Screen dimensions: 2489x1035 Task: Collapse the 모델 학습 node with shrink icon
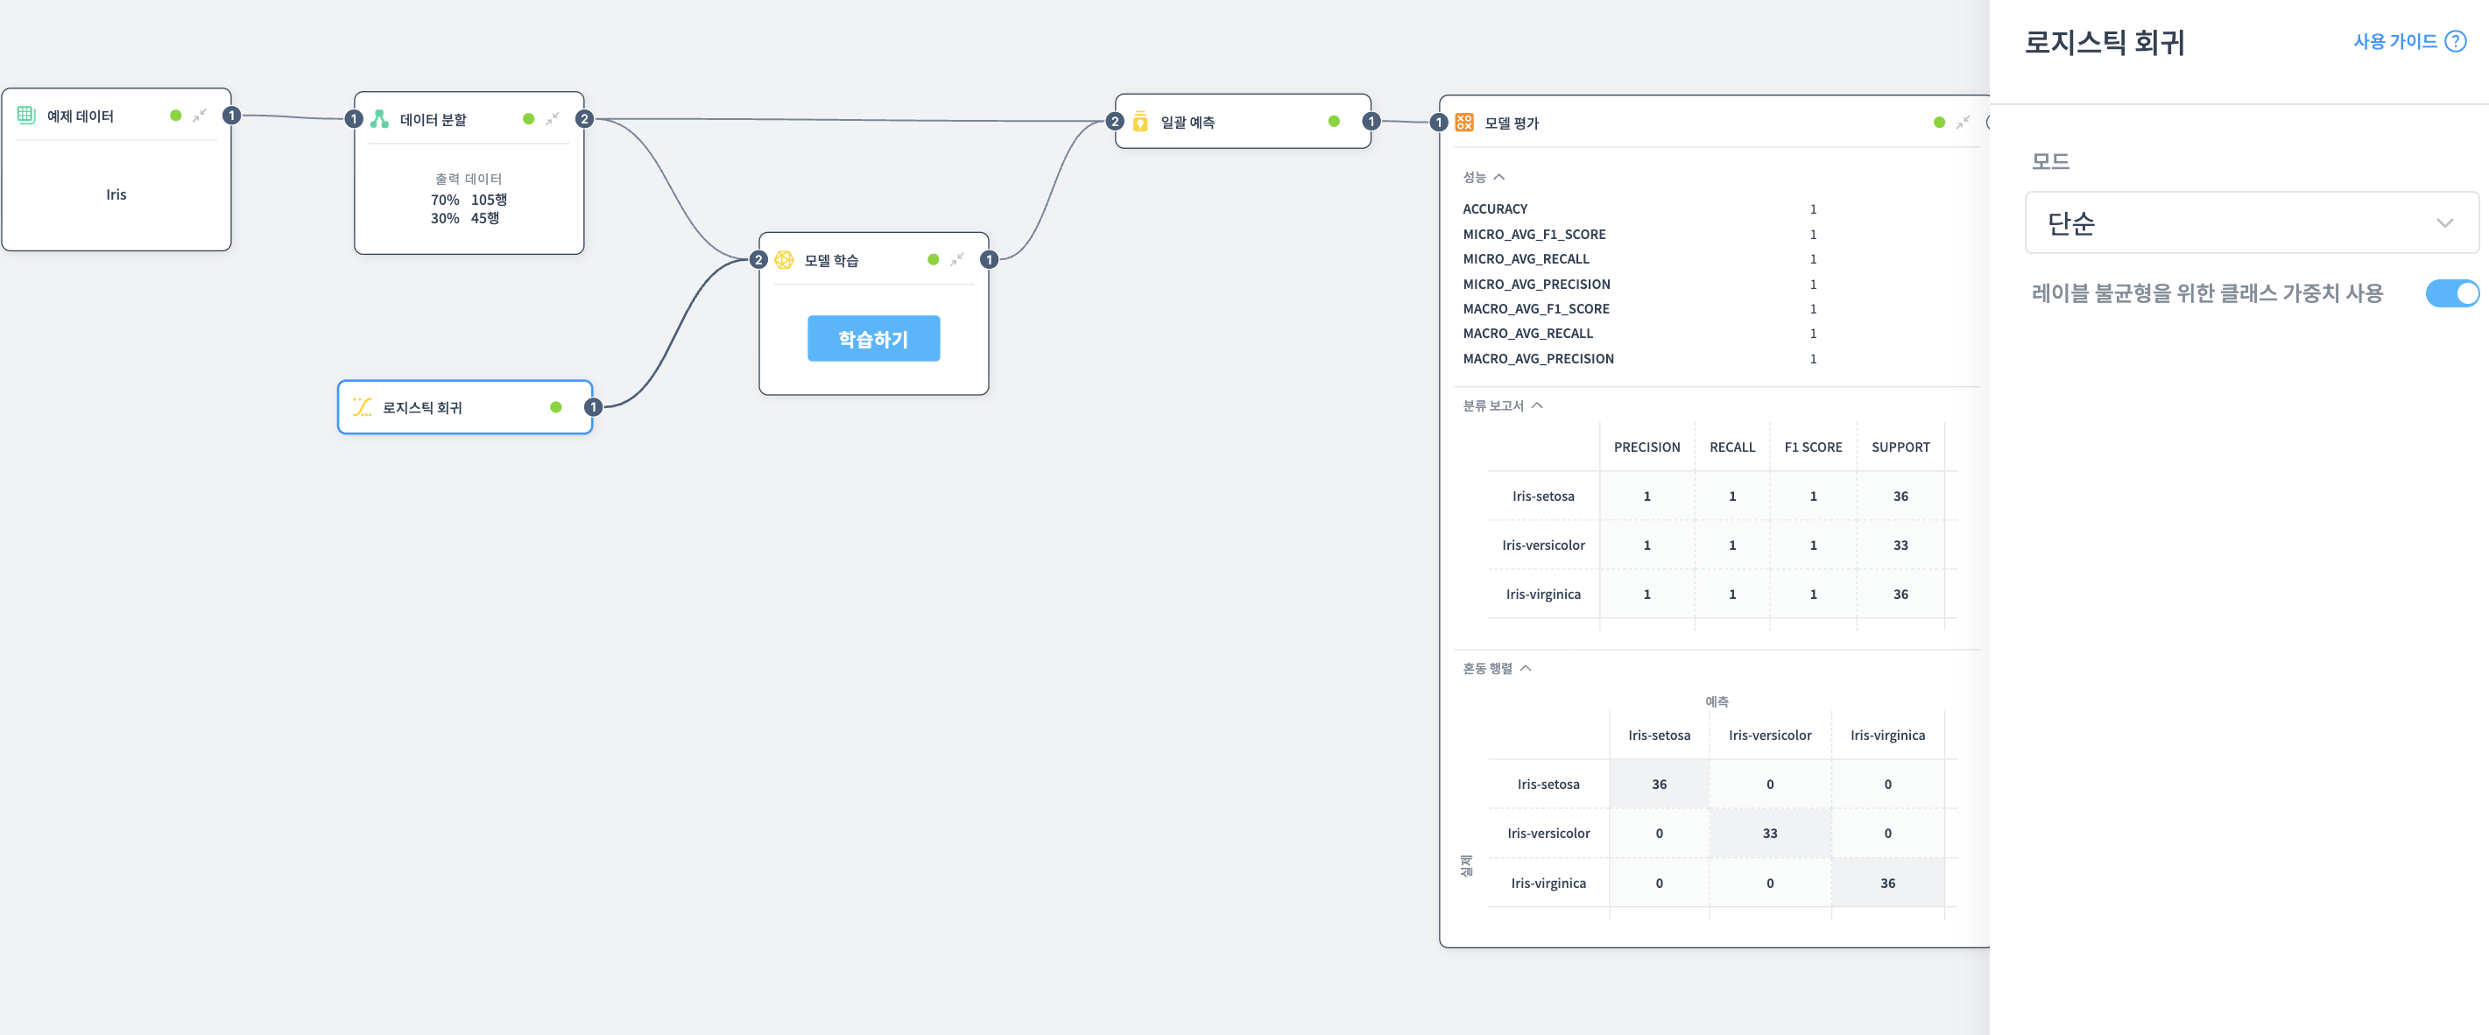pyautogui.click(x=956, y=260)
